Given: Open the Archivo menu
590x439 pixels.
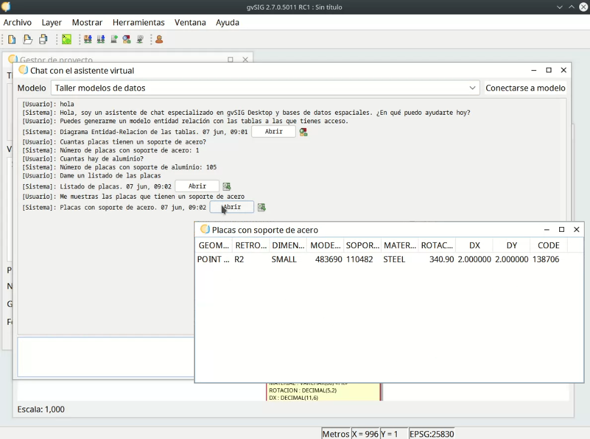Looking at the screenshot, I should tap(18, 22).
